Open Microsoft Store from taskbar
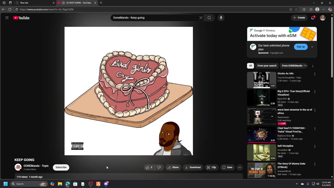 click(75, 184)
